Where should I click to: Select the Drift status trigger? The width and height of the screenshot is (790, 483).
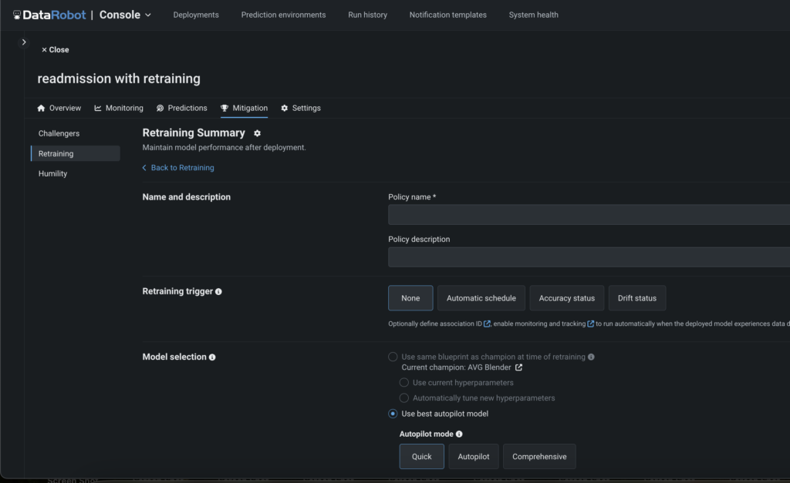pos(637,298)
